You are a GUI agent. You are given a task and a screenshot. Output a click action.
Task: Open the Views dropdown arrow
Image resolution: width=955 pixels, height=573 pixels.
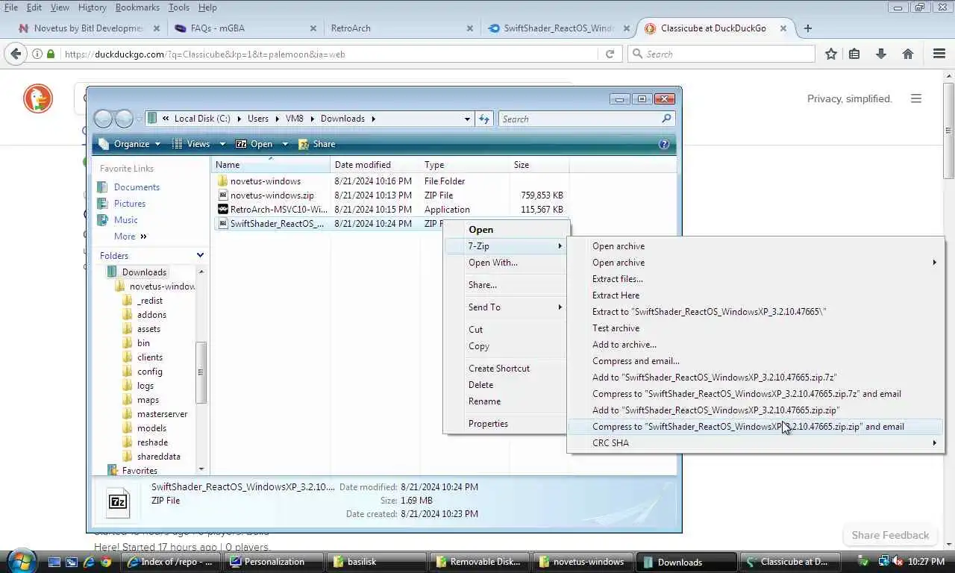pos(222,144)
